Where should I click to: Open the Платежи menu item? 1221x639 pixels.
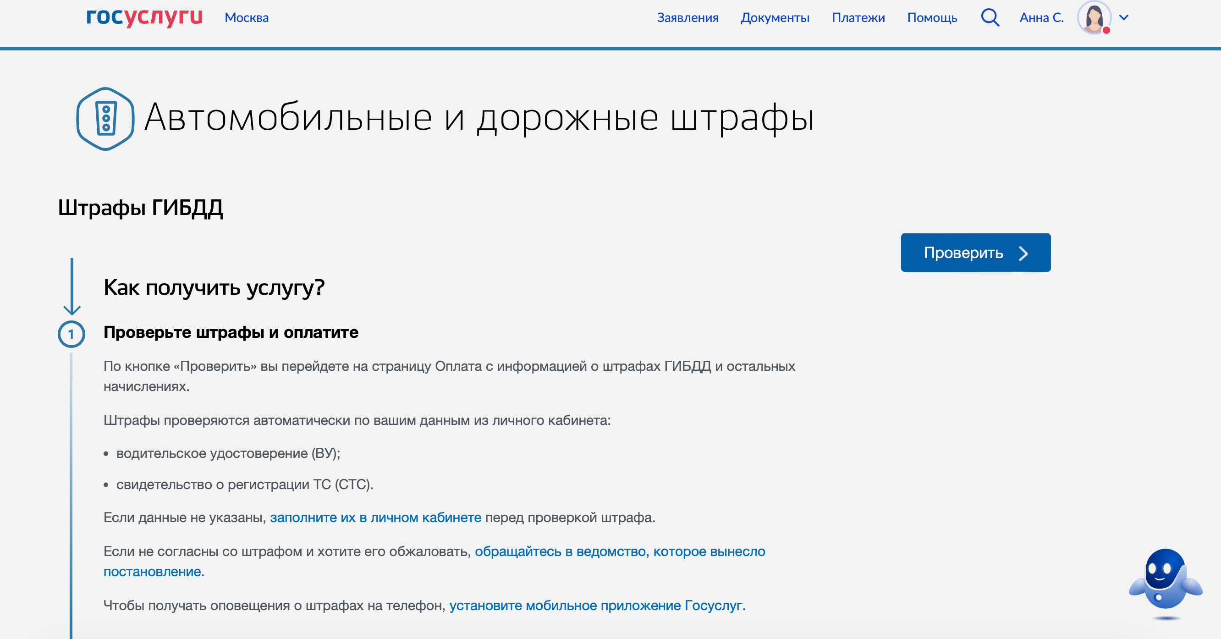[858, 17]
